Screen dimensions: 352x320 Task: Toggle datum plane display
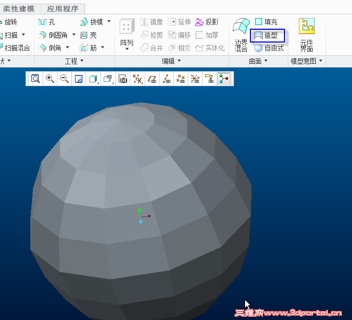coord(152,79)
